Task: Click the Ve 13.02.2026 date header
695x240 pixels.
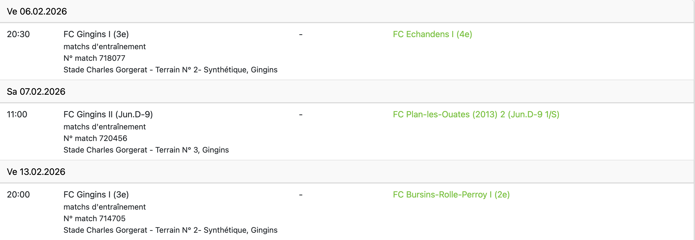Action: pos(36,171)
